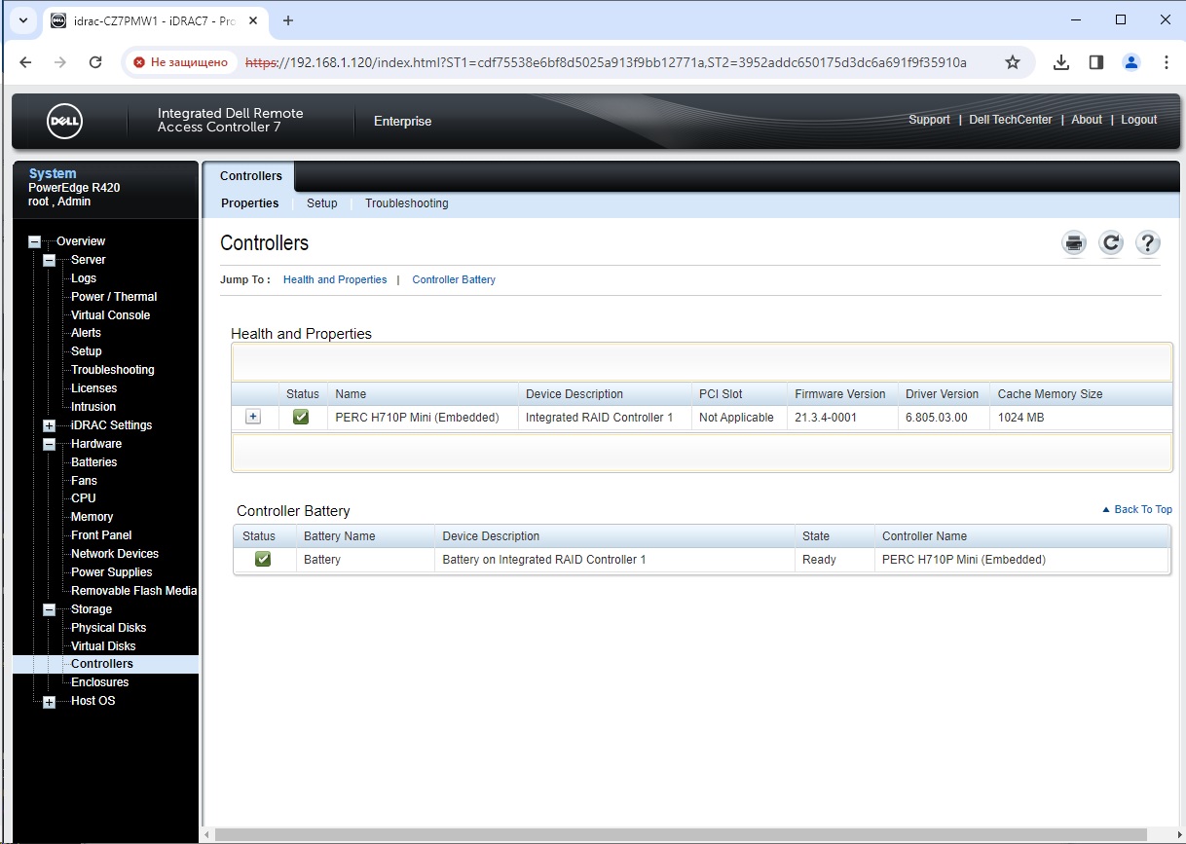Expand PERC H710P Mini controller details
1186x844 pixels.
253,417
